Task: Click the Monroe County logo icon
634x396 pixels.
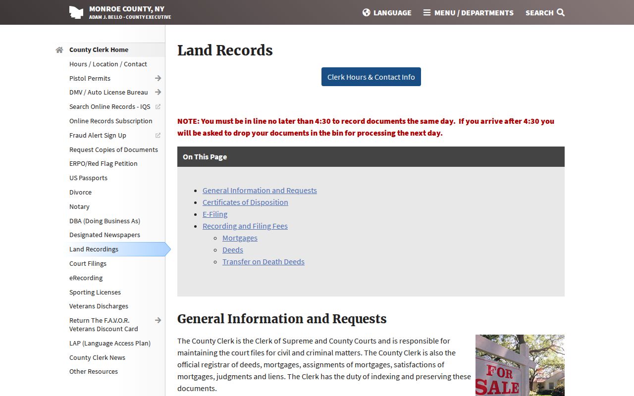Action: coord(76,12)
